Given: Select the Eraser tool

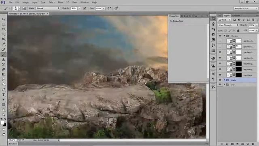Looking at the screenshot, I should [x=4, y=69].
